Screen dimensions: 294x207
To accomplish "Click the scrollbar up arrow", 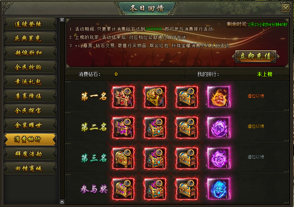I will [62, 20].
